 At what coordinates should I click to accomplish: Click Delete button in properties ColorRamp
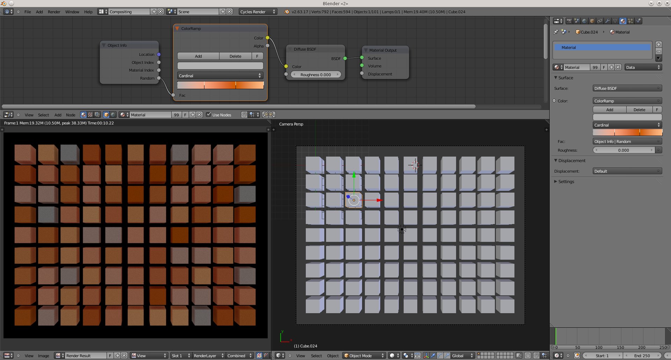(639, 110)
